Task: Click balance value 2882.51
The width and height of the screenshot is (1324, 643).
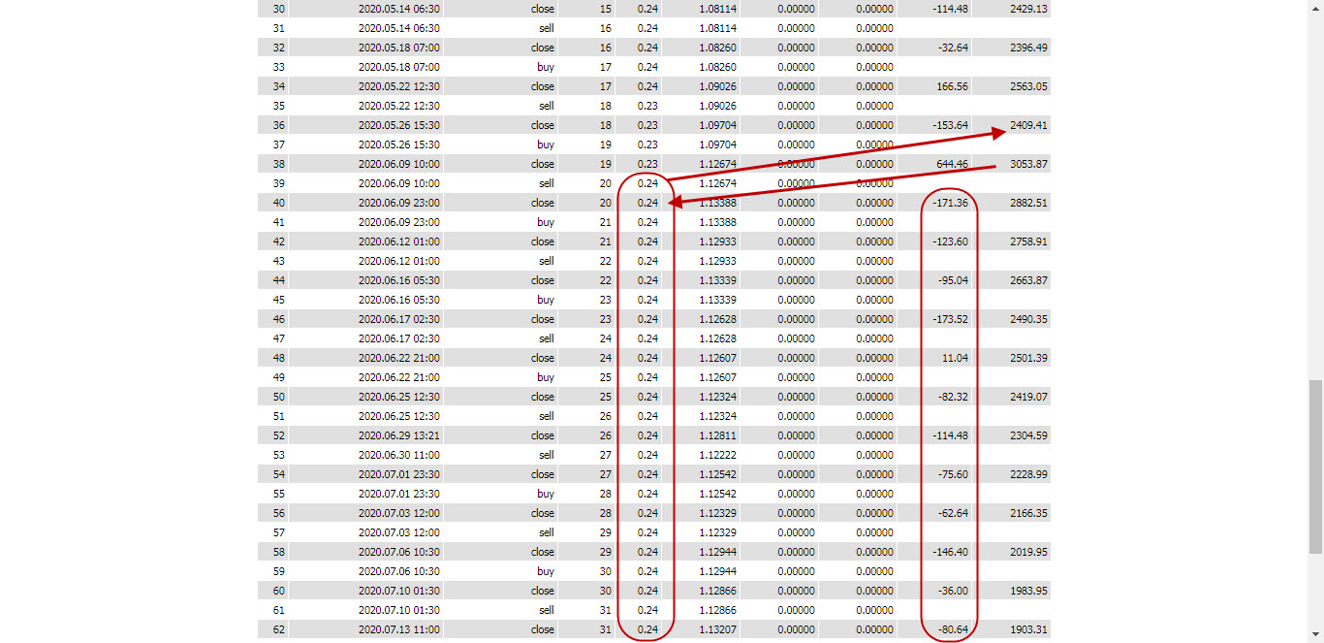Action: click(1027, 203)
